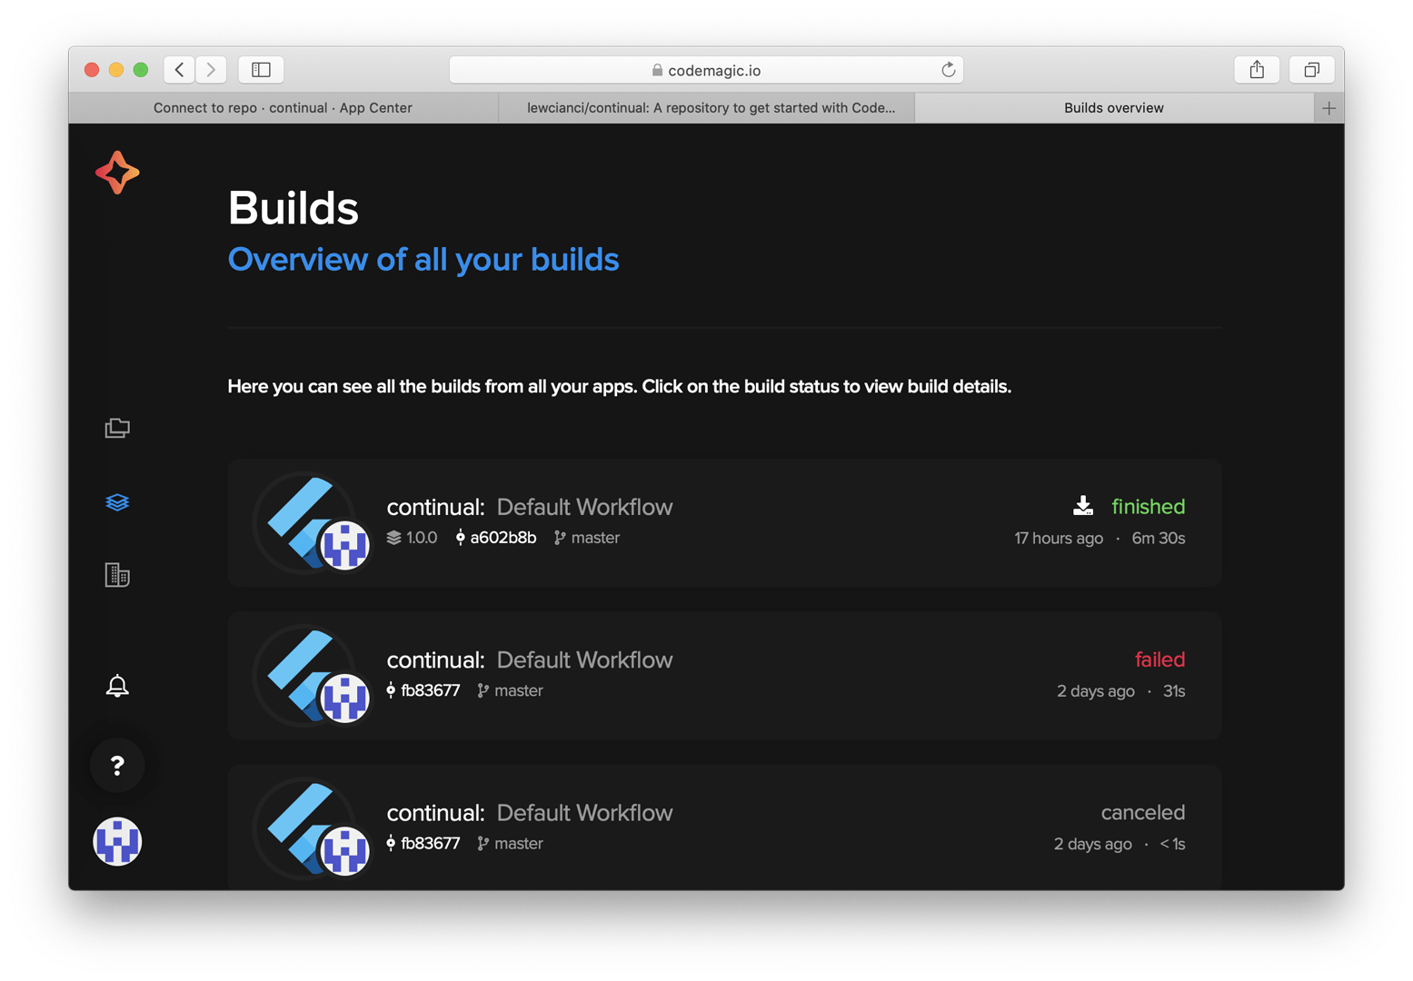Click the '< 1s' duration on canceled build
This screenshot has width=1413, height=981.
click(1172, 844)
